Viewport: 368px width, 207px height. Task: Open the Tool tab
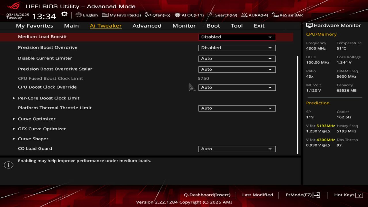237,26
